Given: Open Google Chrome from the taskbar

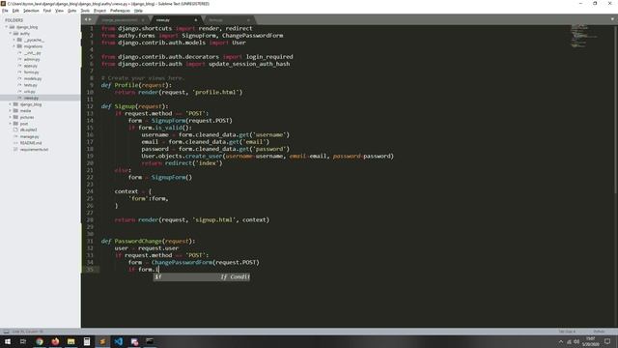Looking at the screenshot, I should [40, 341].
